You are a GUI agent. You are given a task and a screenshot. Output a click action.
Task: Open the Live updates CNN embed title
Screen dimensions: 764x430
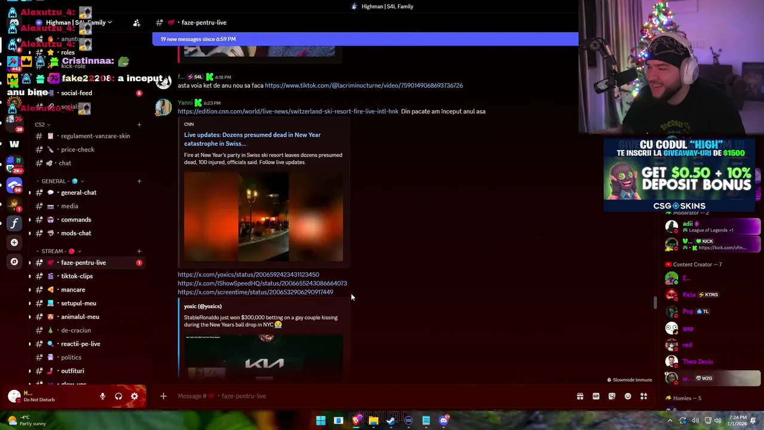pyautogui.click(x=252, y=139)
